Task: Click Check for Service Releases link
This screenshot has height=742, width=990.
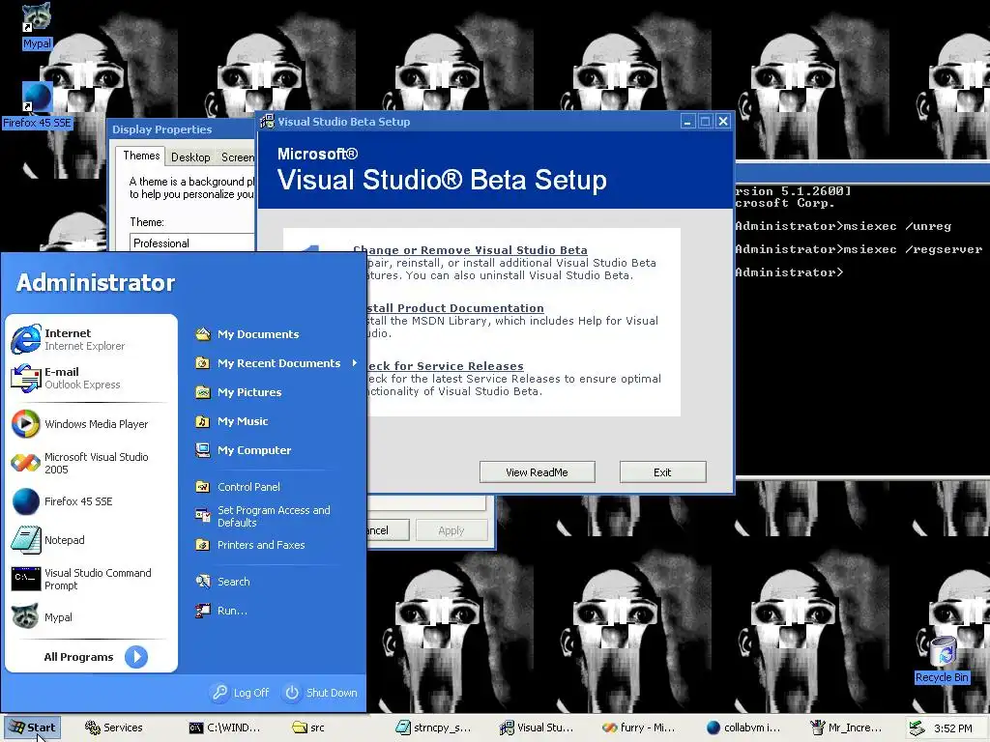Action: tap(445, 366)
